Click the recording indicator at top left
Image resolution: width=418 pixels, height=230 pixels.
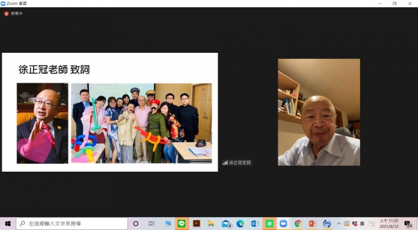(x=13, y=13)
